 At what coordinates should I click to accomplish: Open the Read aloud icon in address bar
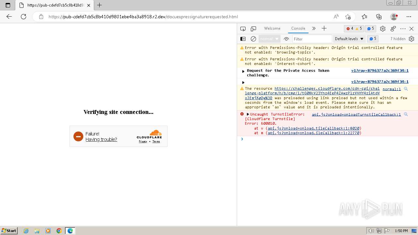click(336, 17)
